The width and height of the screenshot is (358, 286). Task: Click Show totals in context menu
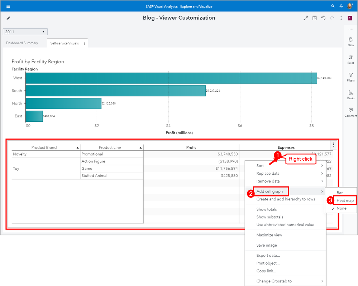[267, 209]
